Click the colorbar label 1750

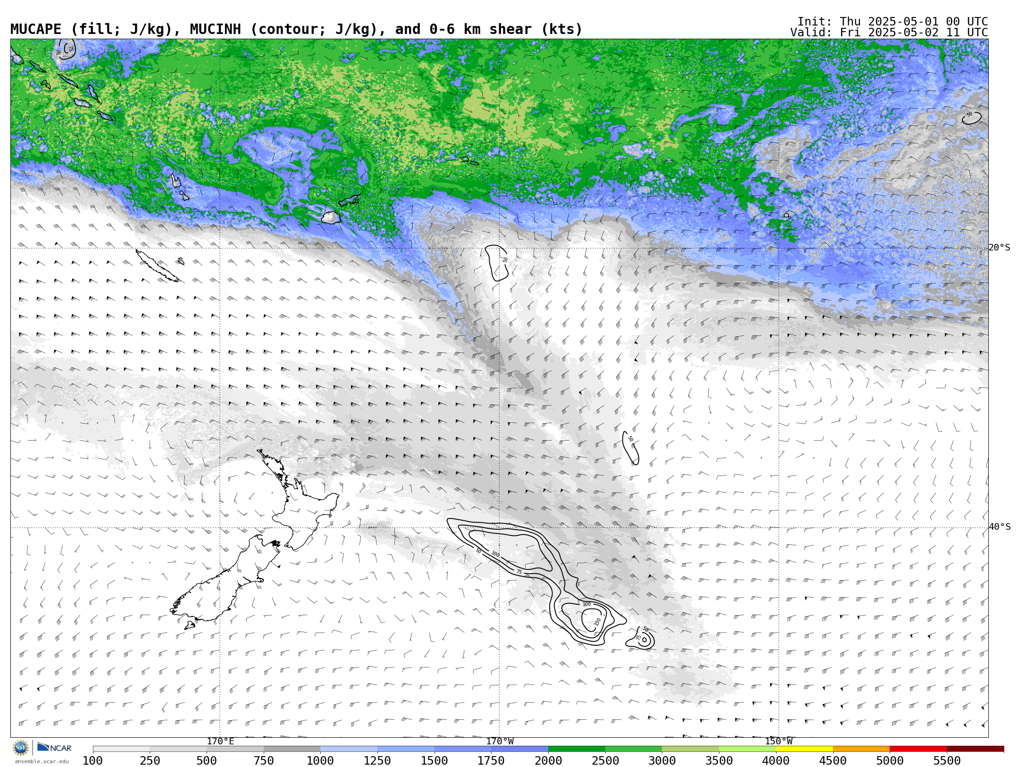[491, 760]
